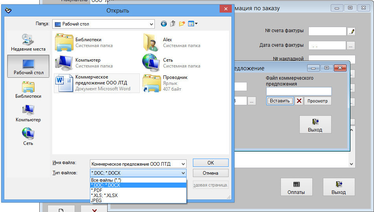The width and height of the screenshot is (374, 212).
Task: Expand the Имя файла dropdown arrow
Action: [183, 164]
